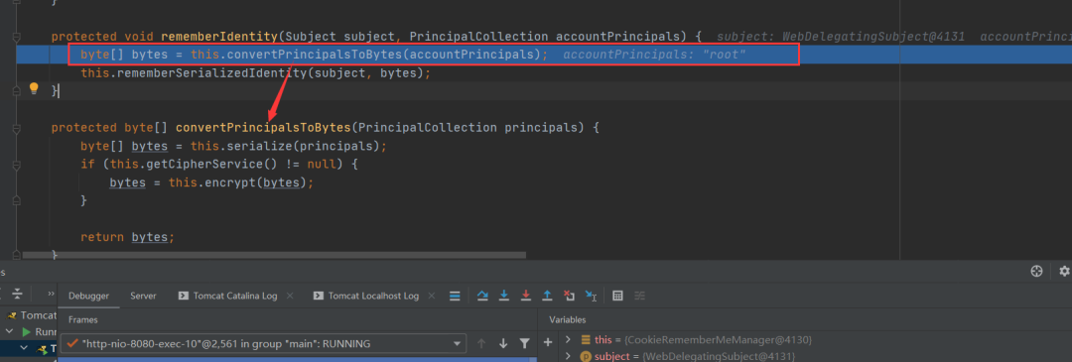Click the Step Out debugger button
The image size is (1072, 362).
[x=547, y=296]
